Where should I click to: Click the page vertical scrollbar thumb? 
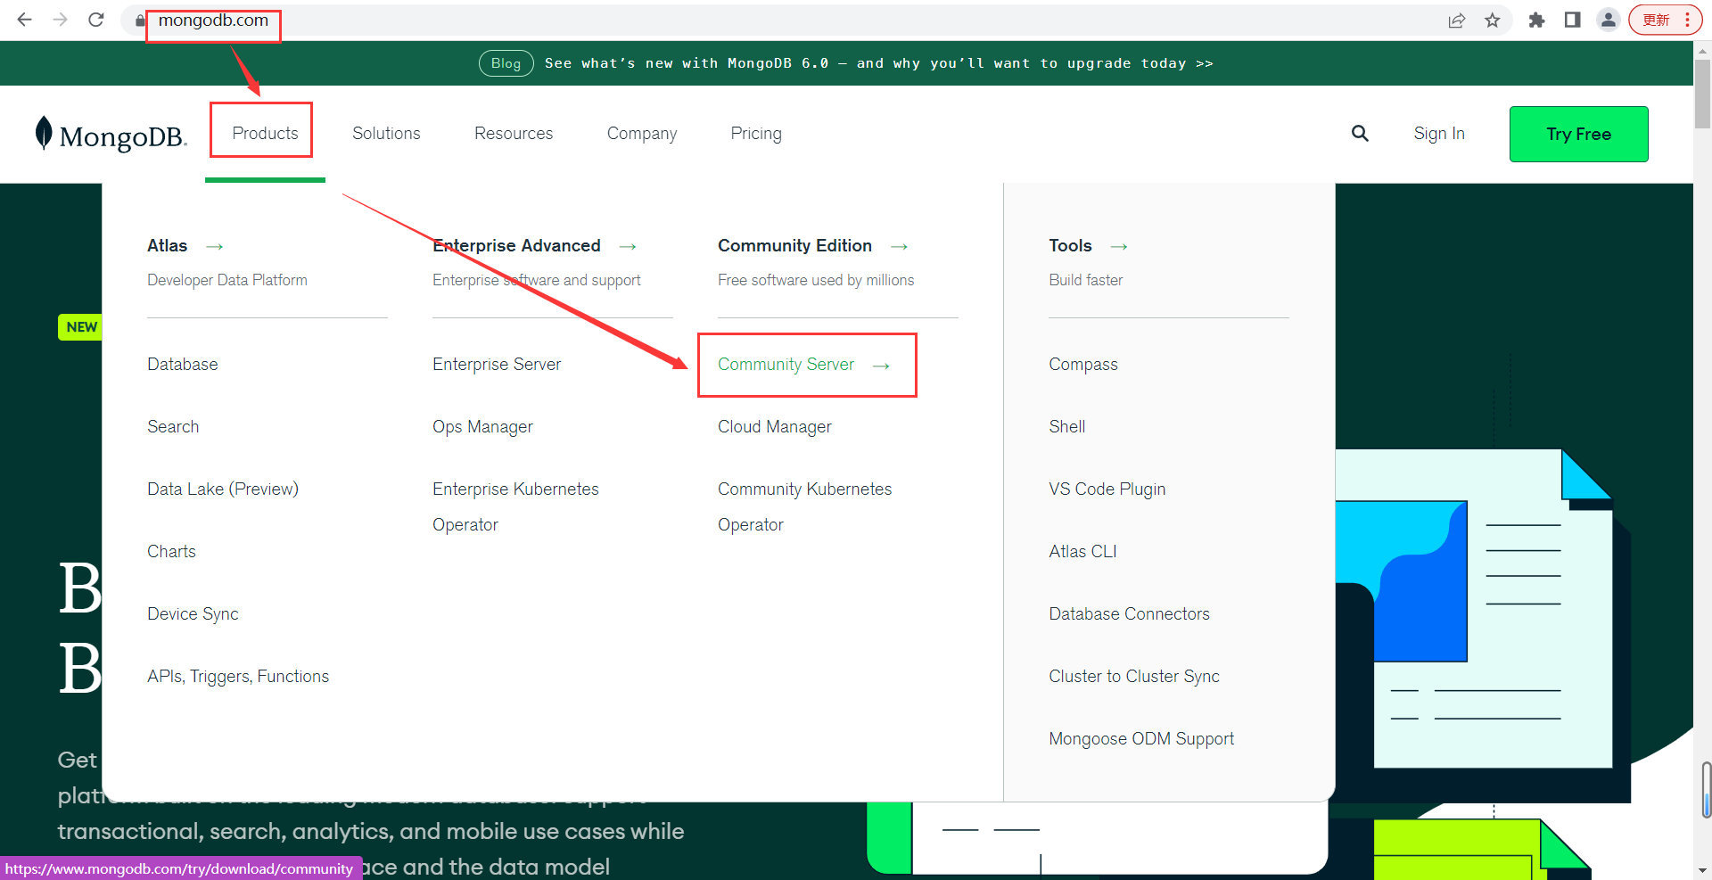pyautogui.click(x=1702, y=94)
